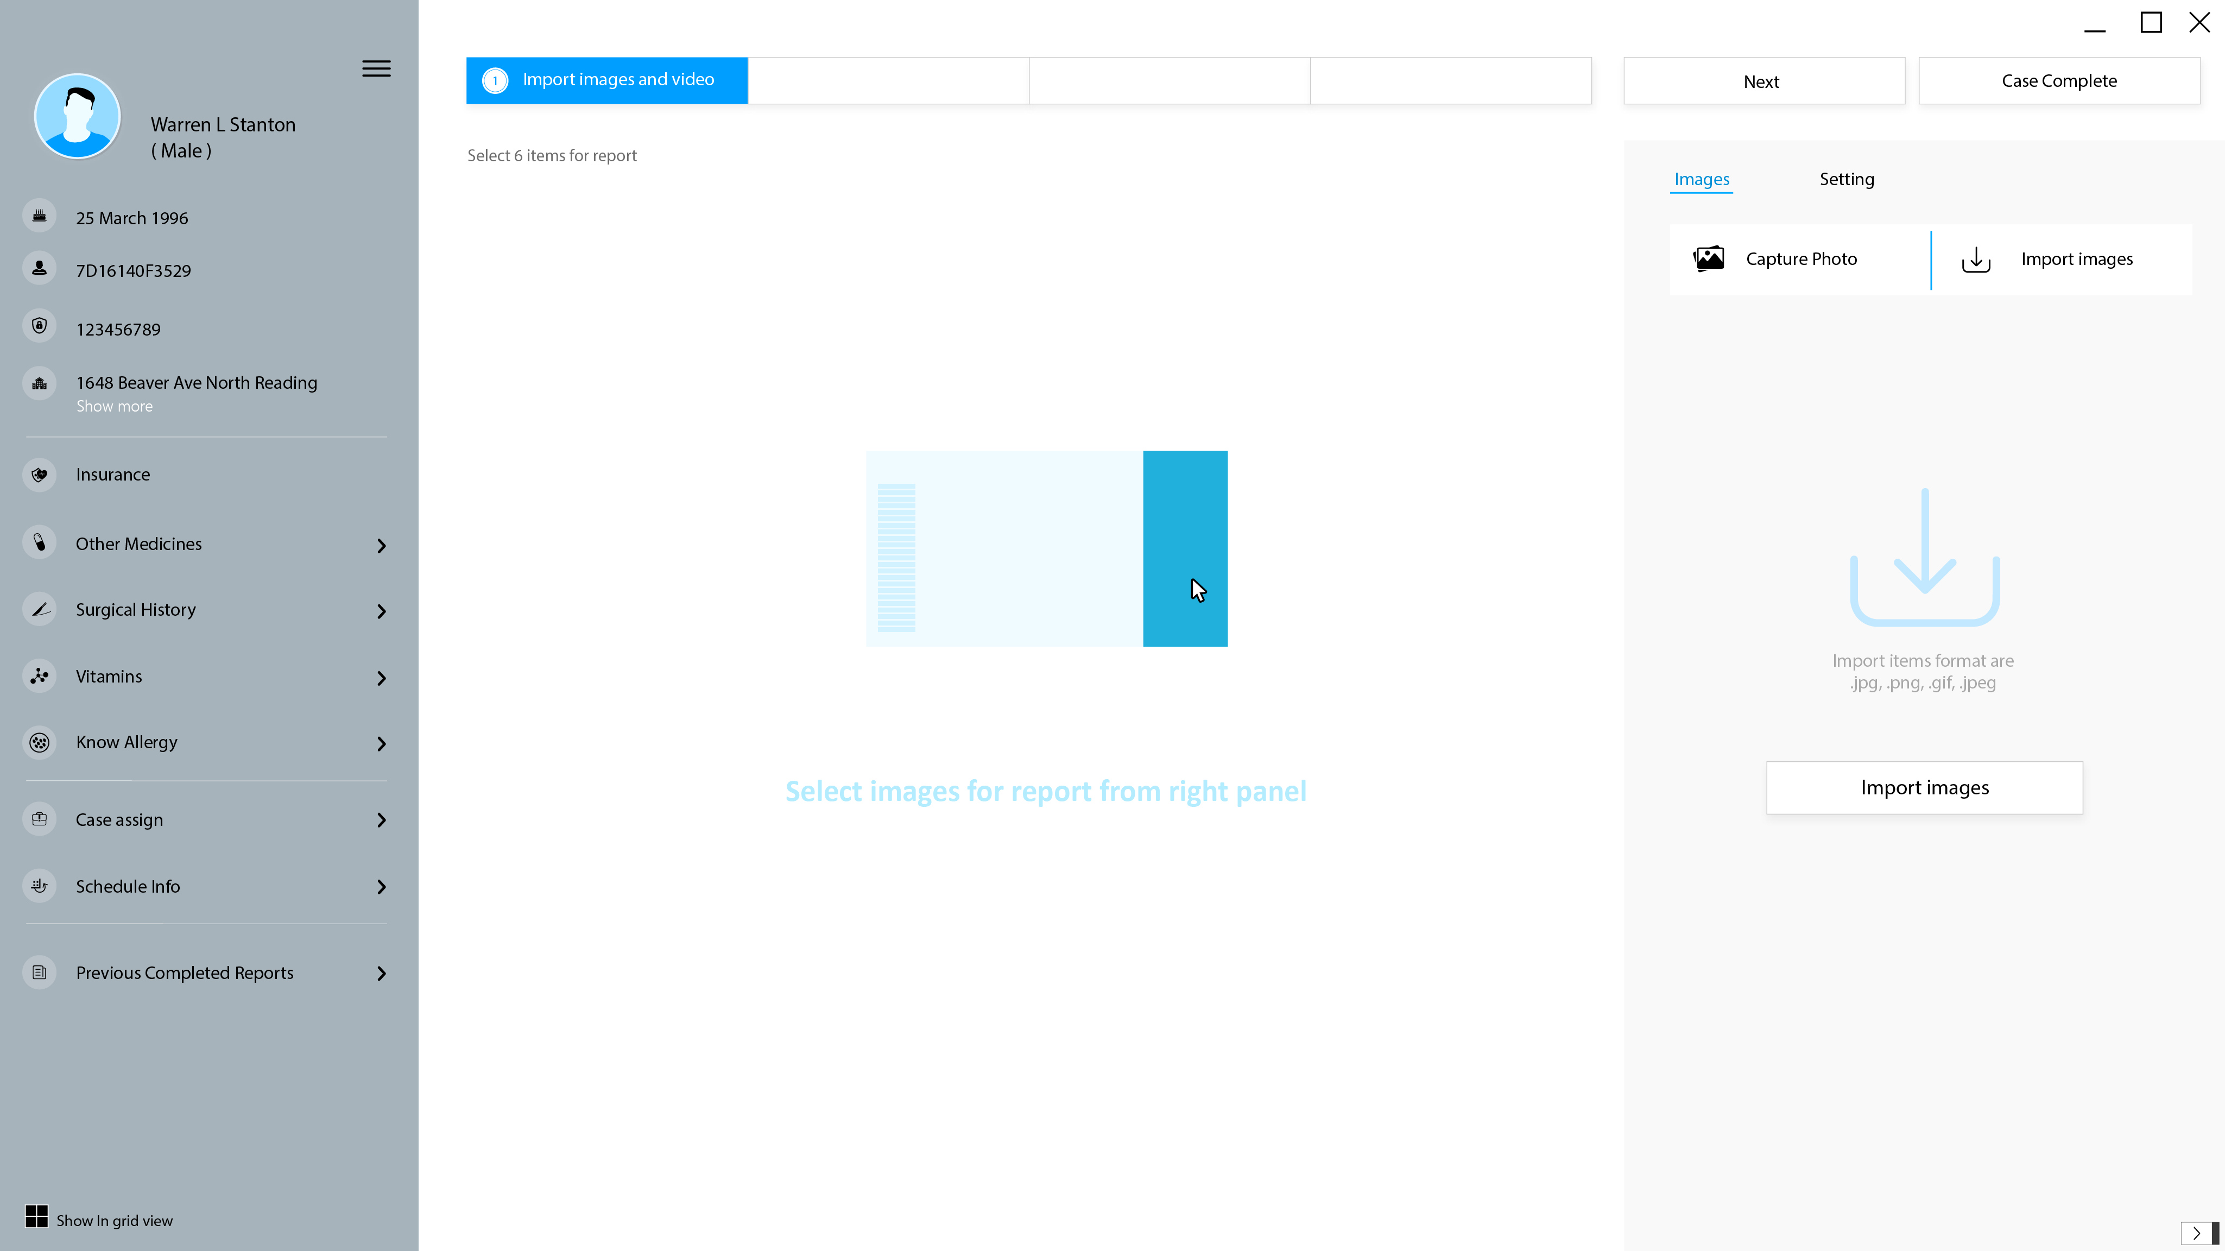Expand the Case assign section
This screenshot has height=1251, width=2225.
381,820
